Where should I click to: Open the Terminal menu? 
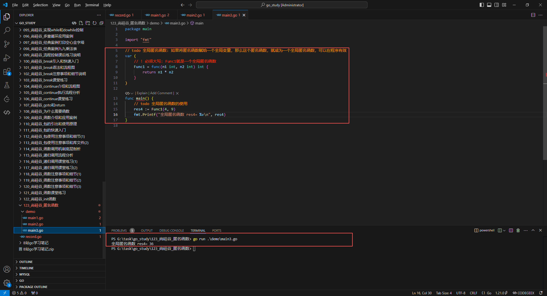92,5
